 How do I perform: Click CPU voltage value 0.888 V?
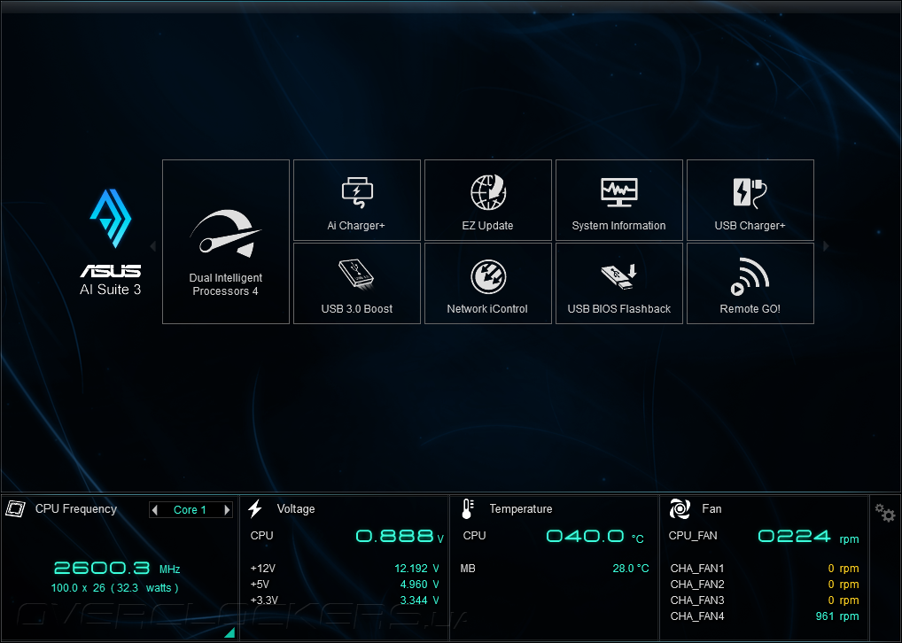tap(400, 536)
